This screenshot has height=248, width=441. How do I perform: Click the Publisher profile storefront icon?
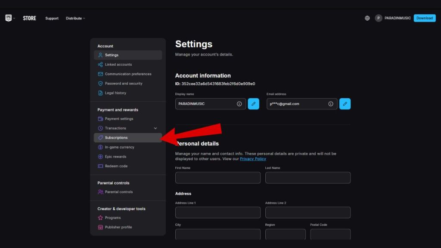[100, 227]
